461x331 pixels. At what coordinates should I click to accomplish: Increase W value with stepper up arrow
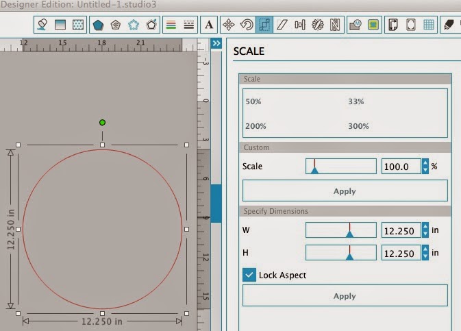point(425,227)
